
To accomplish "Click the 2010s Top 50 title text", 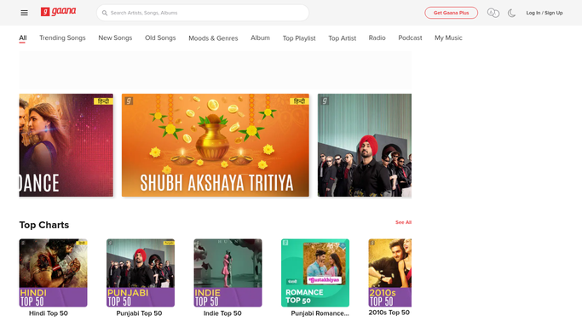I will point(389,313).
